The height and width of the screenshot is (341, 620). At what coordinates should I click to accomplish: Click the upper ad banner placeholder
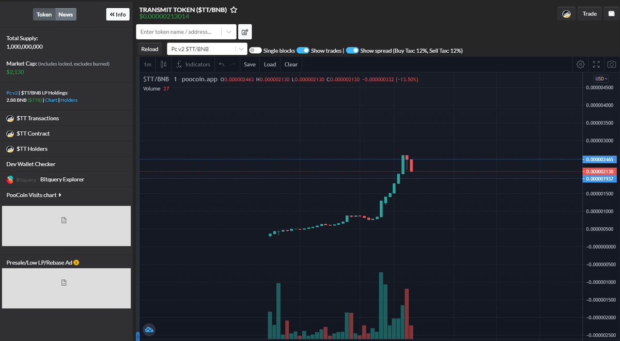click(x=66, y=226)
